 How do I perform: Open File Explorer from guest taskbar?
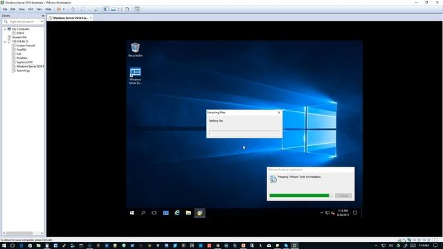pos(188,213)
